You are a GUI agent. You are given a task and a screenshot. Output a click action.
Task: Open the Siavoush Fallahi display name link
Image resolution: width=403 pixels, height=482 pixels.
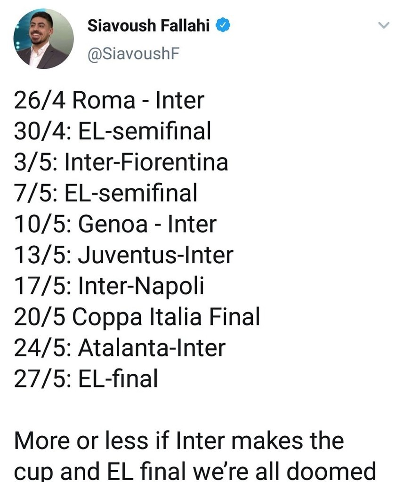click(148, 25)
